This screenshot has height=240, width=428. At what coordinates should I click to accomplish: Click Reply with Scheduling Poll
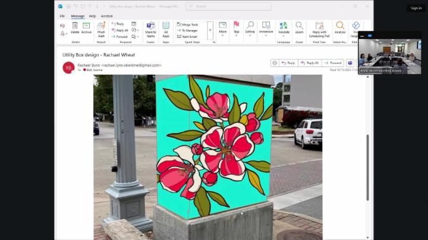click(319, 28)
